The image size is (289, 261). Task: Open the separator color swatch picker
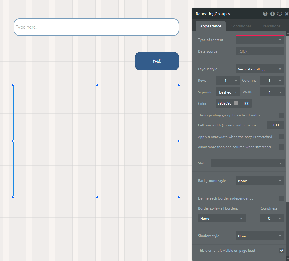coord(236,103)
